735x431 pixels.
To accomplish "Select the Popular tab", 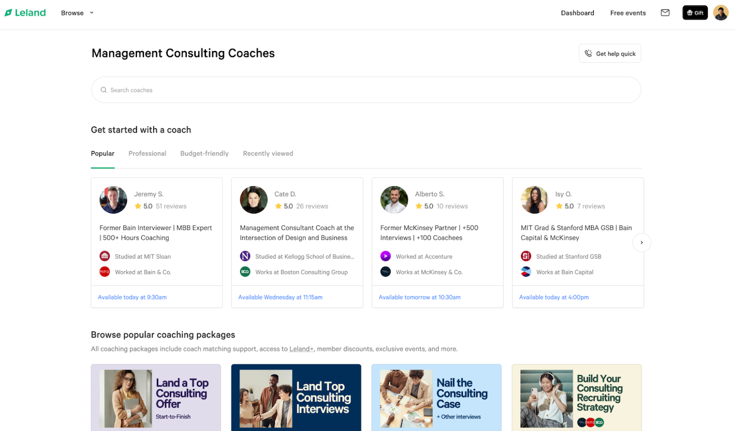I will 103,153.
